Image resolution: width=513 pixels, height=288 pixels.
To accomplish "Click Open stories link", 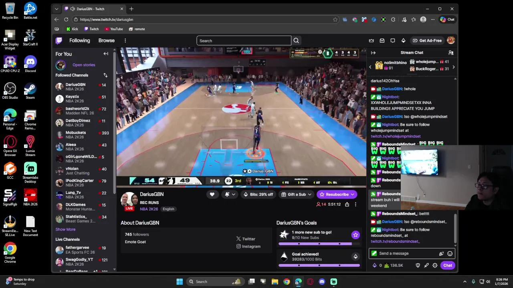I will tap(84, 65).
